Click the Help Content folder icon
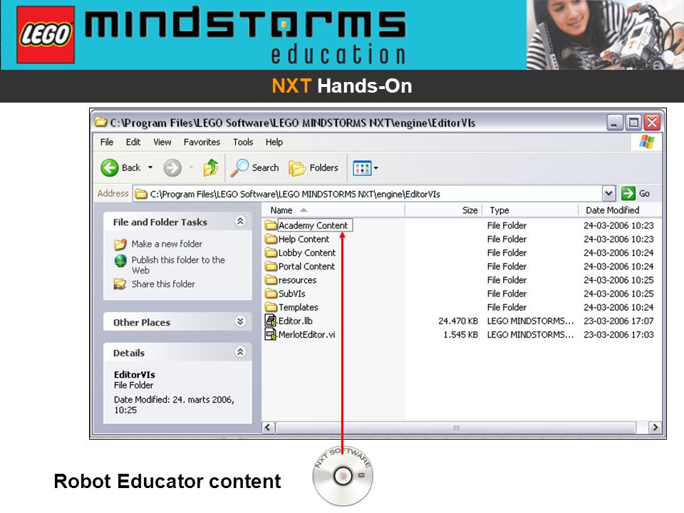 [x=271, y=239]
